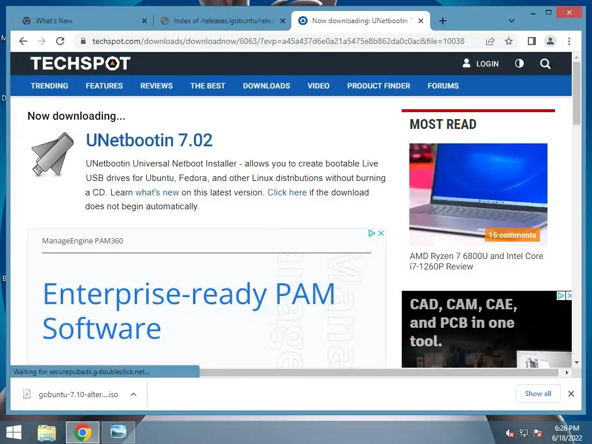Image resolution: width=592 pixels, height=444 pixels.
Task: Switch to the Index of /releases/gobuntu tab
Action: click(x=222, y=21)
